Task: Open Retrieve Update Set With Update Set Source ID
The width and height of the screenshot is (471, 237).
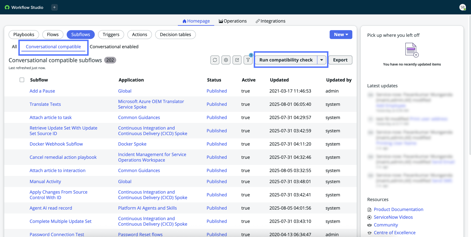Action: (63, 131)
